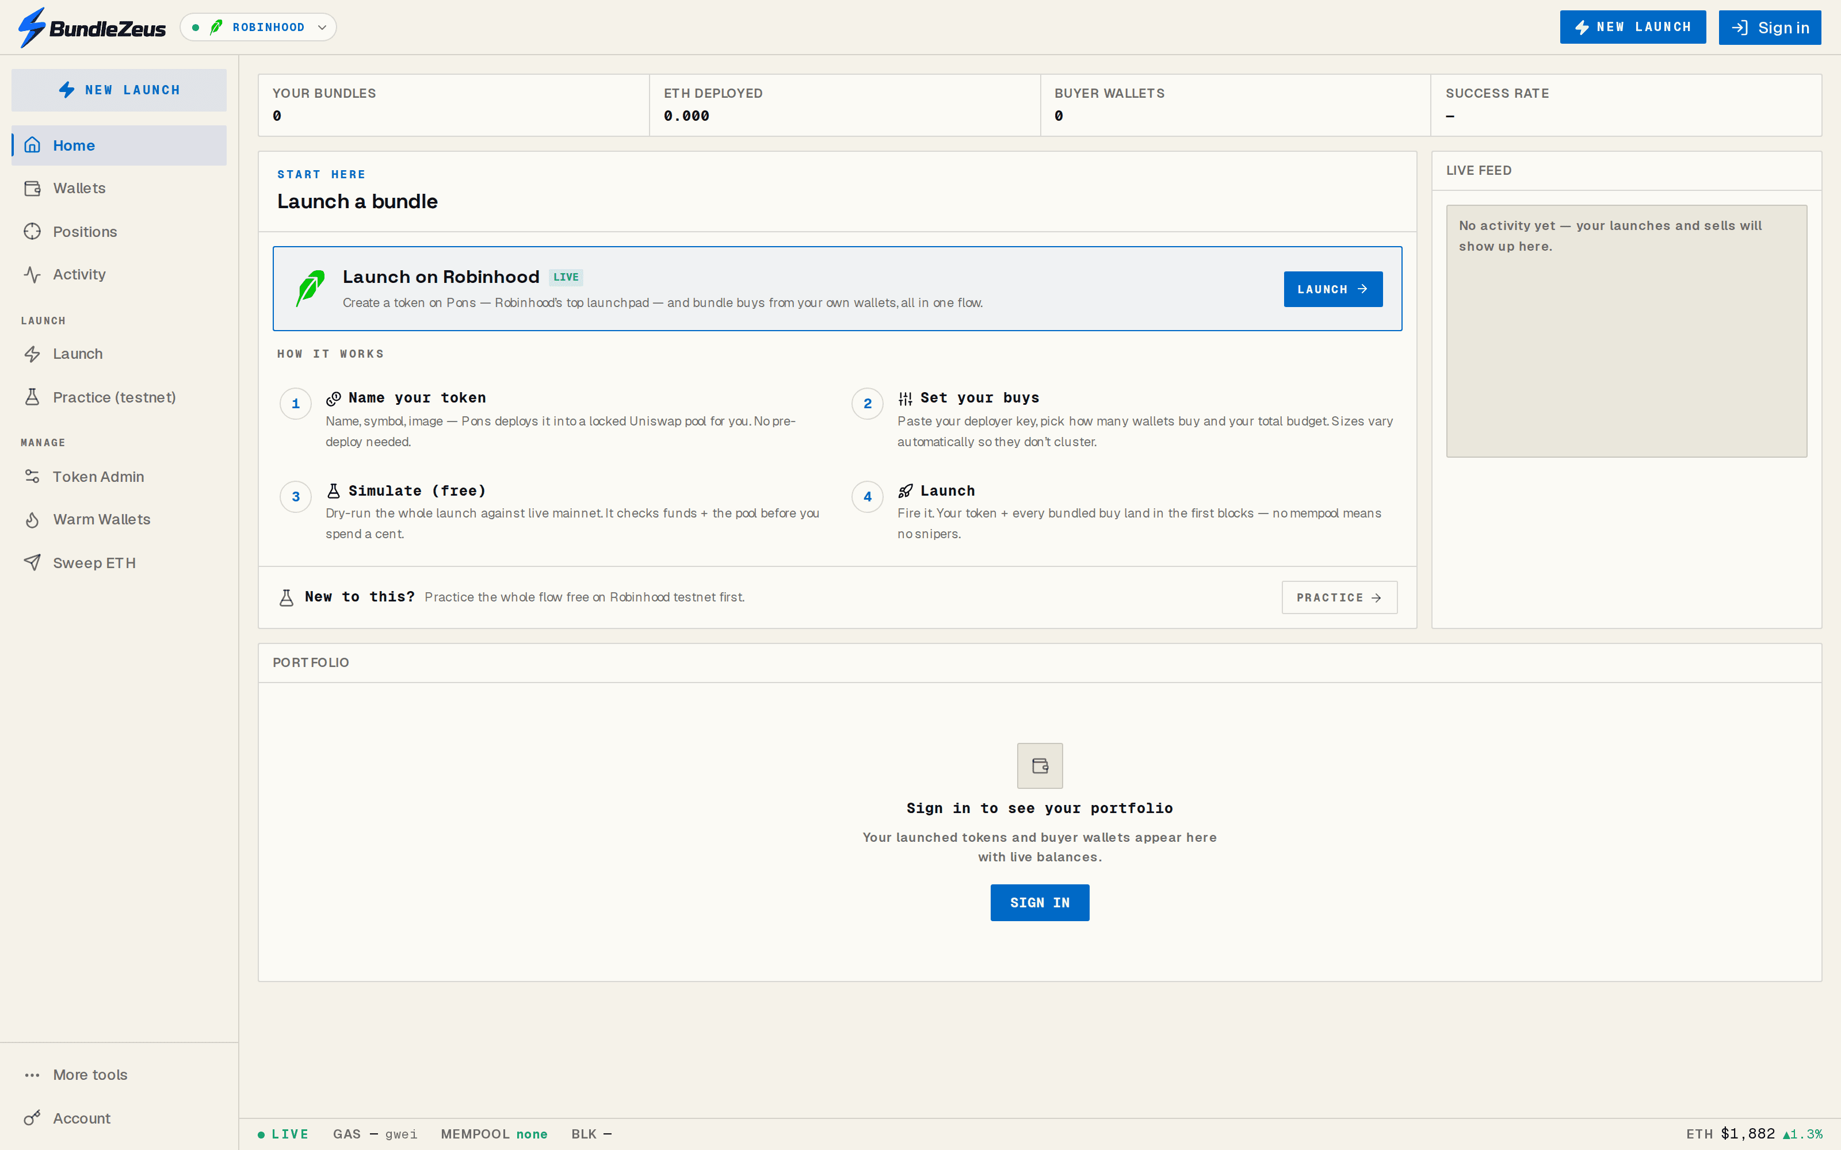Click the MEMPOOL none status entry
This screenshot has height=1150, width=1841.
click(494, 1134)
